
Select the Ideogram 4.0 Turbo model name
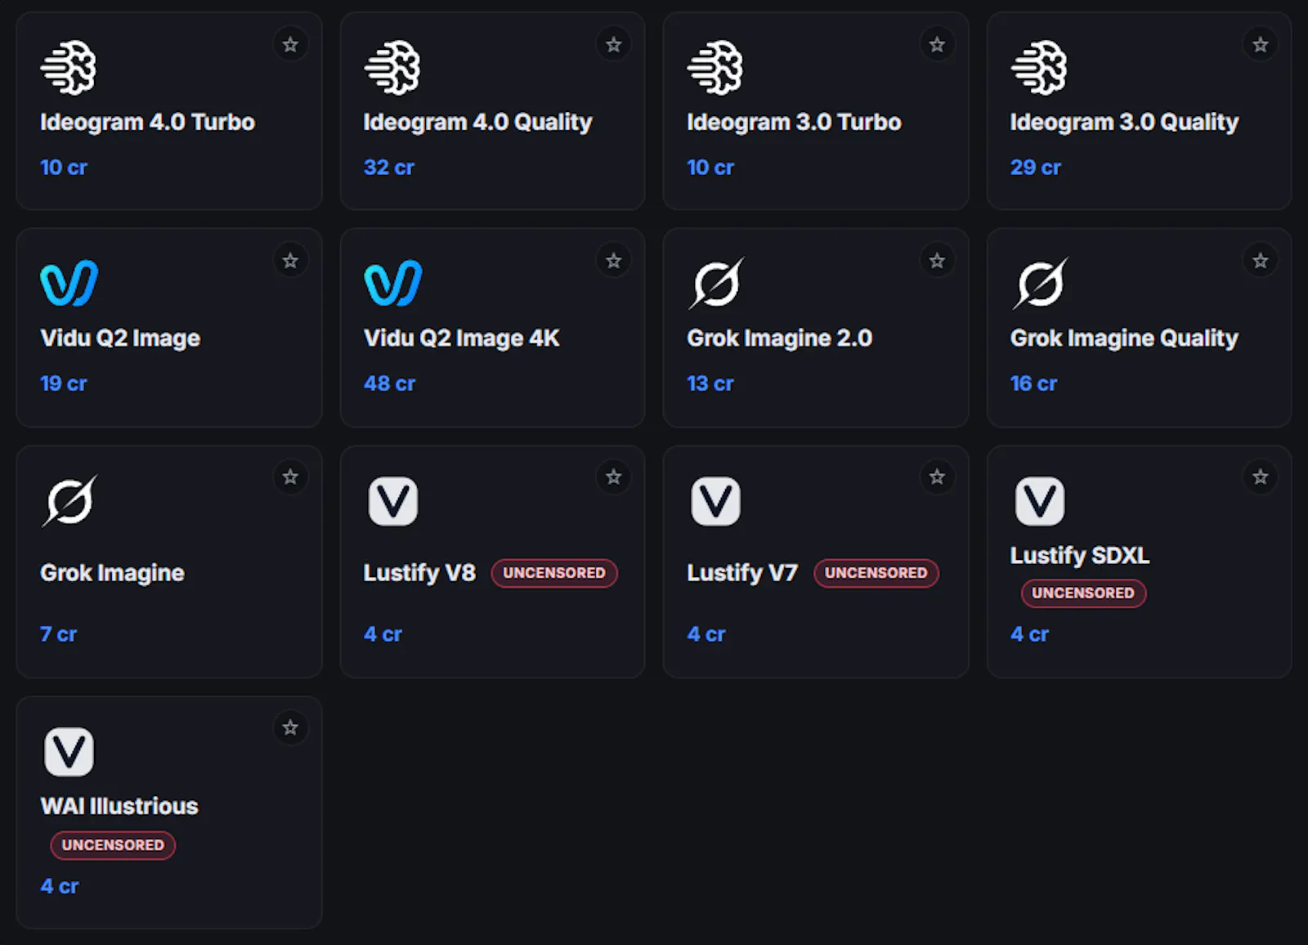click(147, 123)
